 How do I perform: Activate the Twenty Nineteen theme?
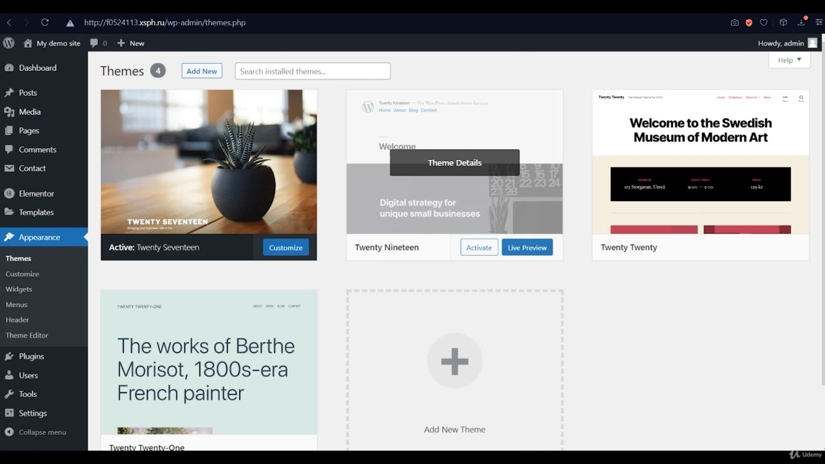point(479,247)
